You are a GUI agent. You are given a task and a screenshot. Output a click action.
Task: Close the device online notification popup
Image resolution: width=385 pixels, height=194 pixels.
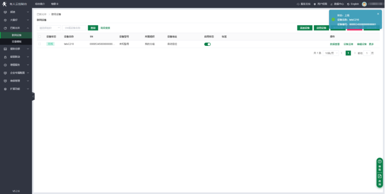378,14
